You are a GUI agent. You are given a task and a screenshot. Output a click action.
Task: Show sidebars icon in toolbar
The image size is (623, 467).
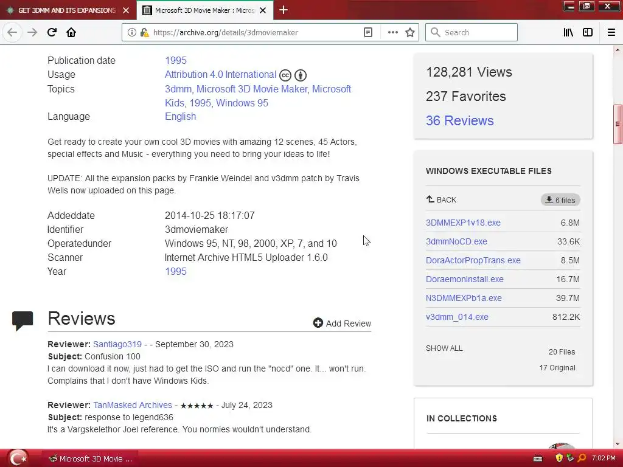point(588,33)
